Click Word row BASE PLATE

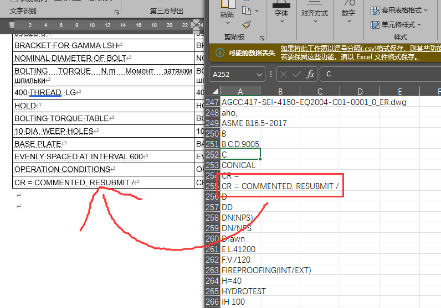pos(103,144)
